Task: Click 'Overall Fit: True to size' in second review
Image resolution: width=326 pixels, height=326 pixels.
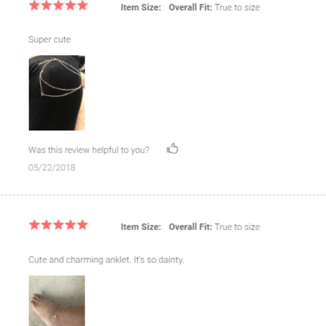Action: 214,227
